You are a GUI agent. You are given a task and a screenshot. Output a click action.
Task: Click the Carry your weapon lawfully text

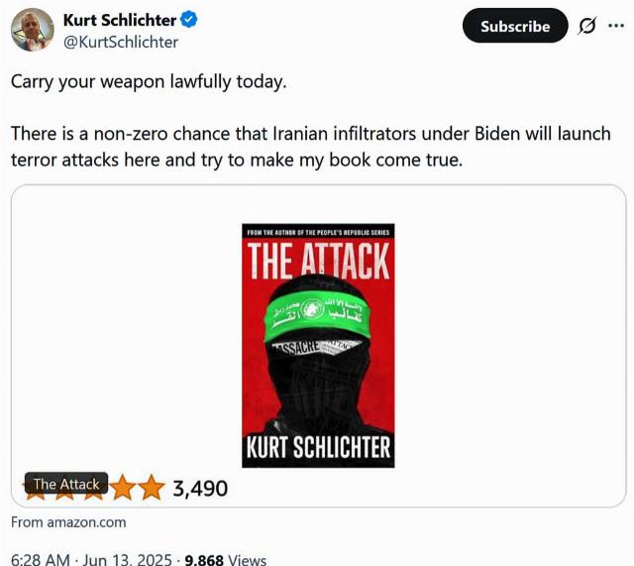point(149,81)
